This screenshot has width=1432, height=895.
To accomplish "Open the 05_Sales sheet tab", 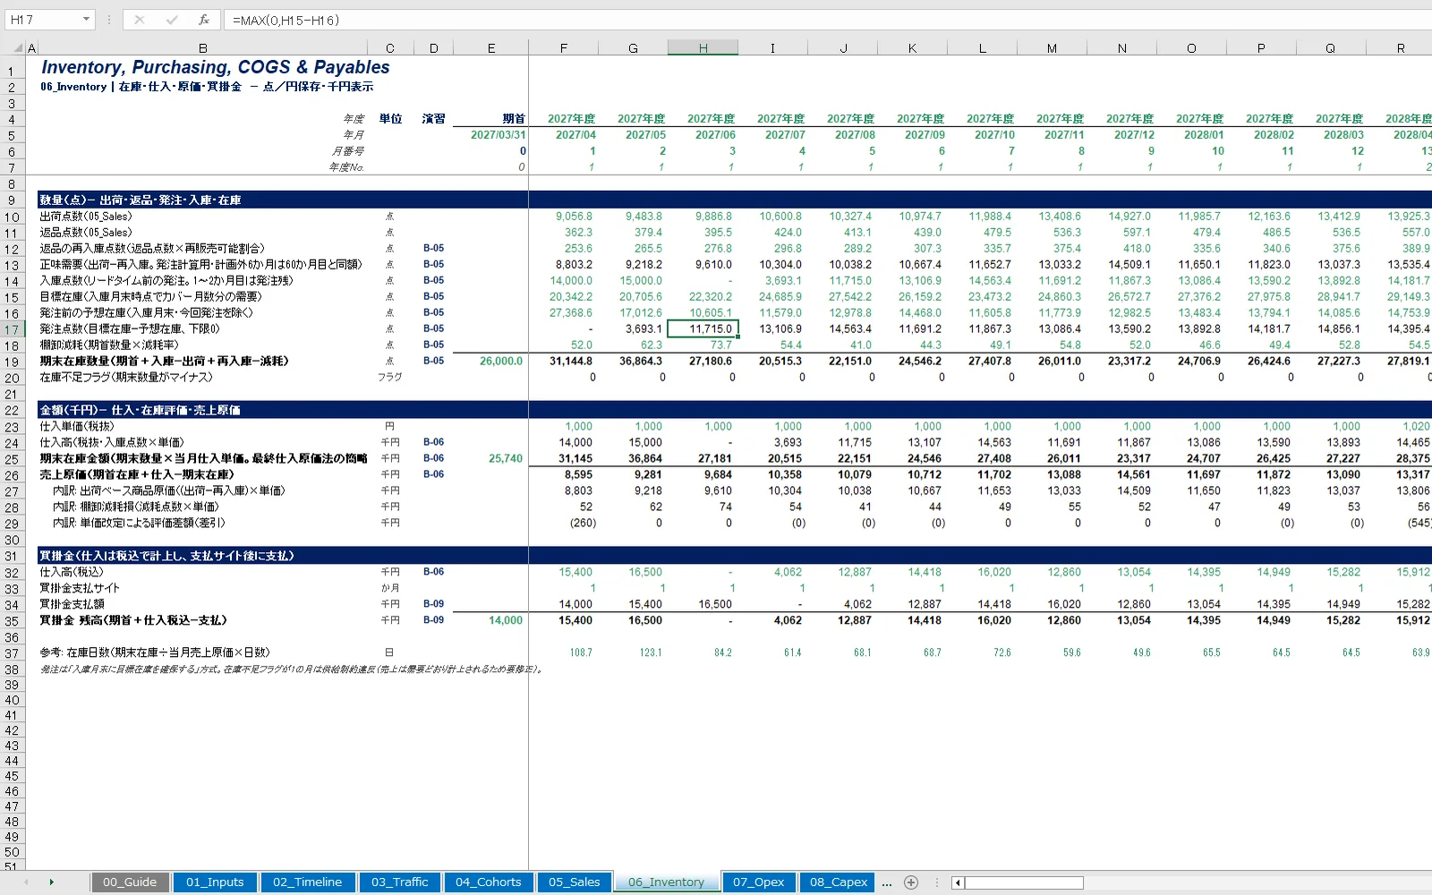I will (x=575, y=882).
